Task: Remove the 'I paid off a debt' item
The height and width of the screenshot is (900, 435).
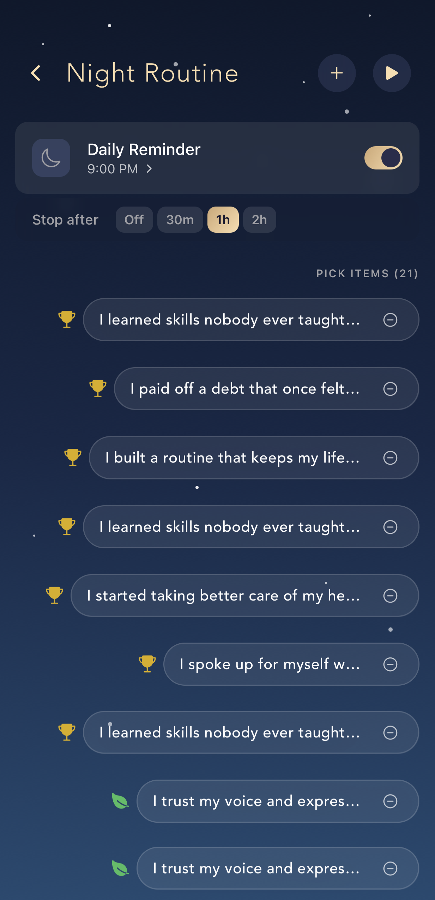Action: [390, 389]
